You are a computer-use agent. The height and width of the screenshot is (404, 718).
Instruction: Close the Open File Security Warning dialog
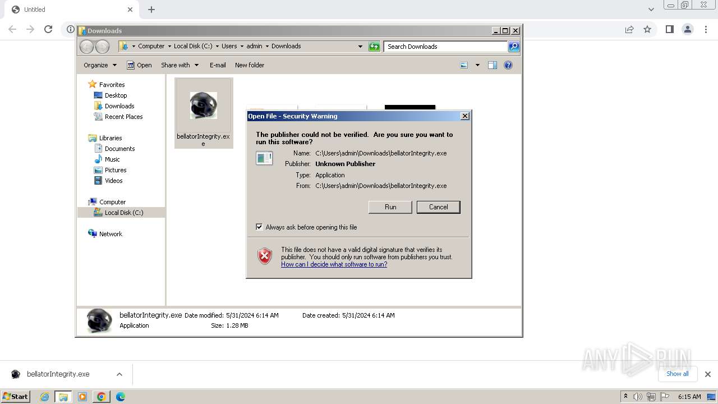tap(464, 116)
